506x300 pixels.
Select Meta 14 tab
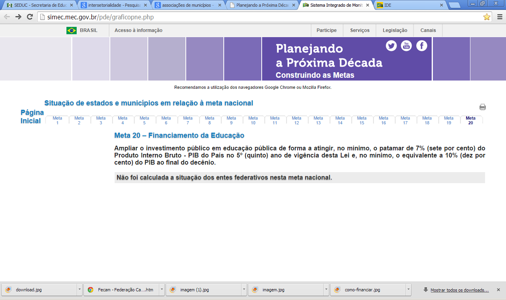tap(340, 120)
